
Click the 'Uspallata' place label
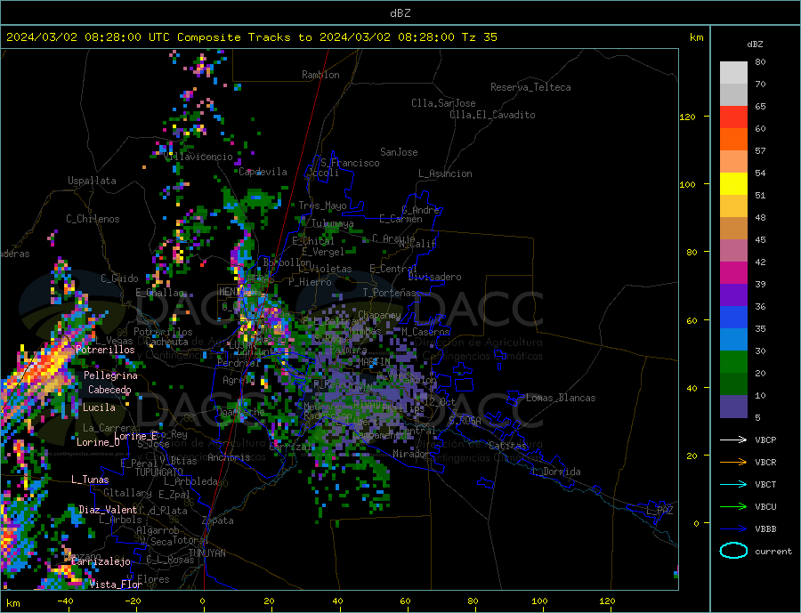pos(92,181)
